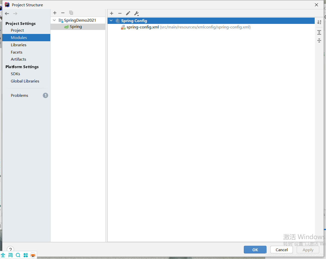Viewport: 326px width, 259px height.
Task: Click the spring-config.xml file icon
Action: (x=123, y=27)
